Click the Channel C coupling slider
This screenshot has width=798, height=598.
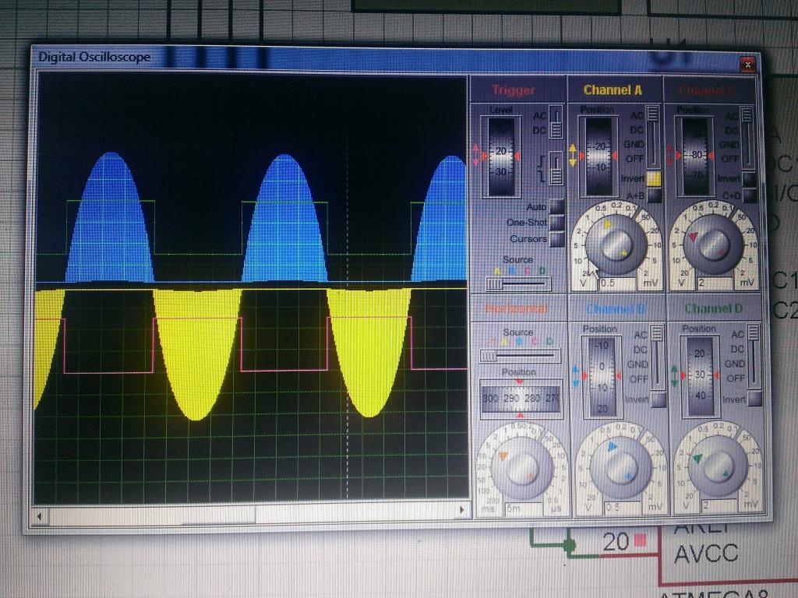pyautogui.click(x=747, y=137)
